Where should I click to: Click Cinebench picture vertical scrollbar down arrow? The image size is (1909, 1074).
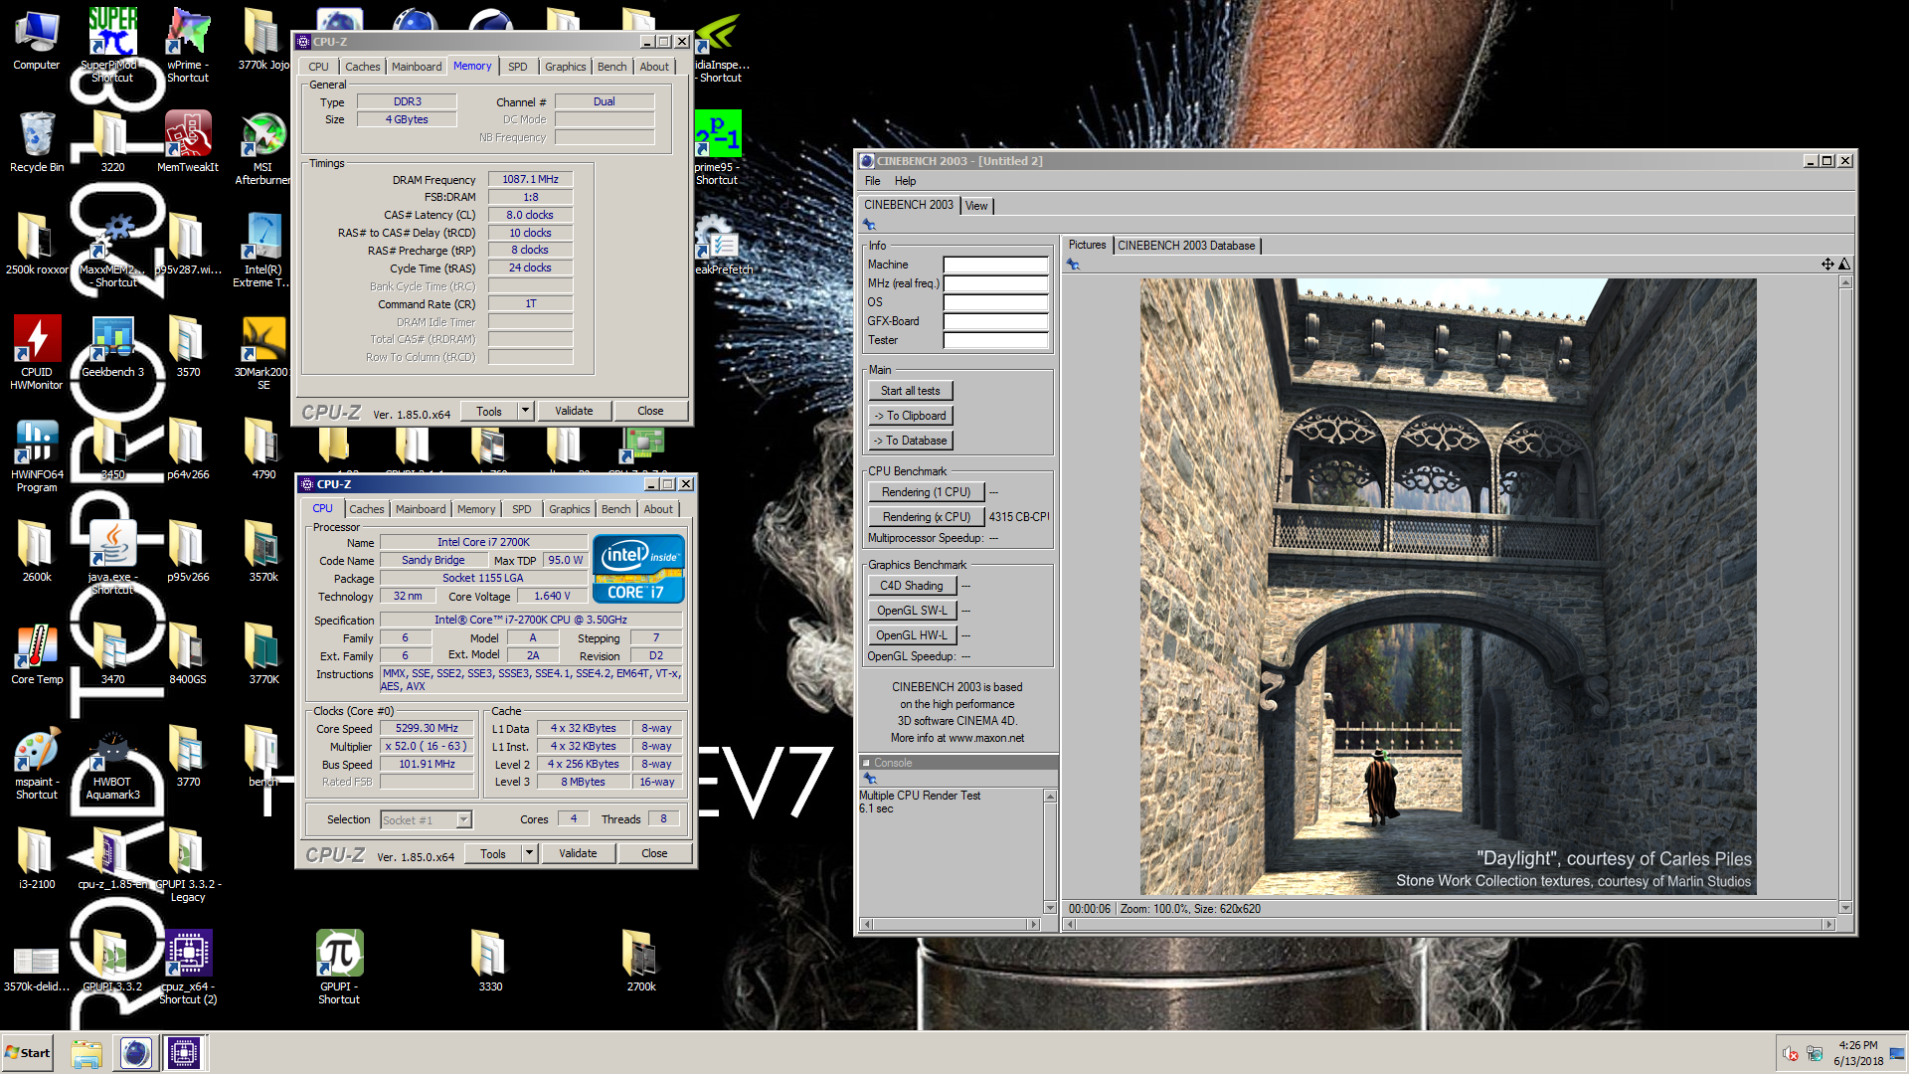(1845, 907)
